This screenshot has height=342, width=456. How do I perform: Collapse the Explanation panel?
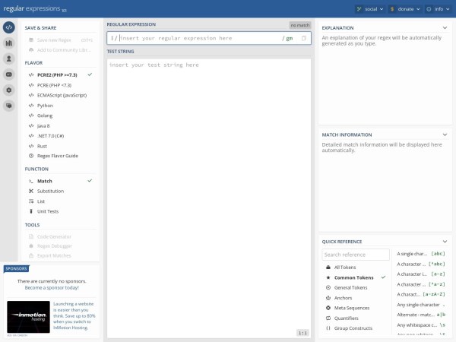coord(445,27)
